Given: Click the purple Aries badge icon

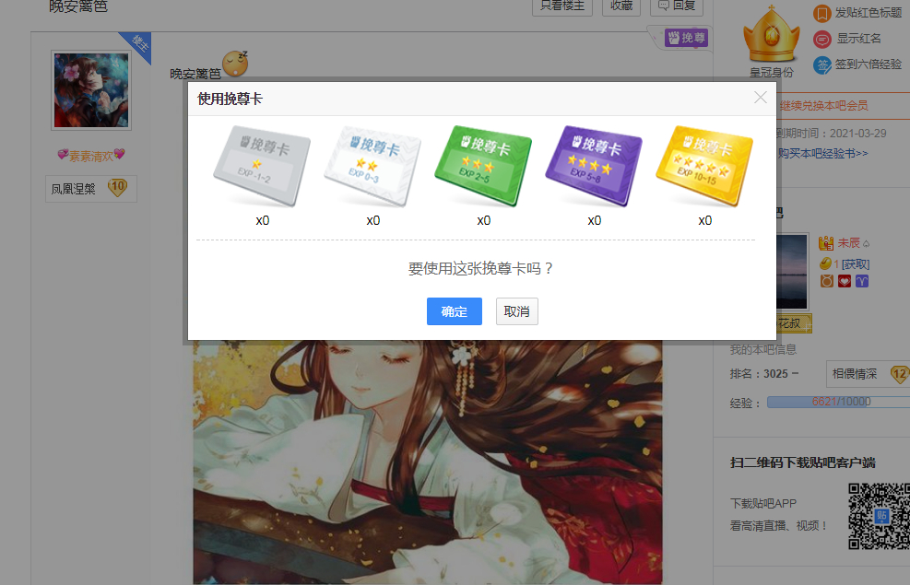Looking at the screenshot, I should (862, 281).
